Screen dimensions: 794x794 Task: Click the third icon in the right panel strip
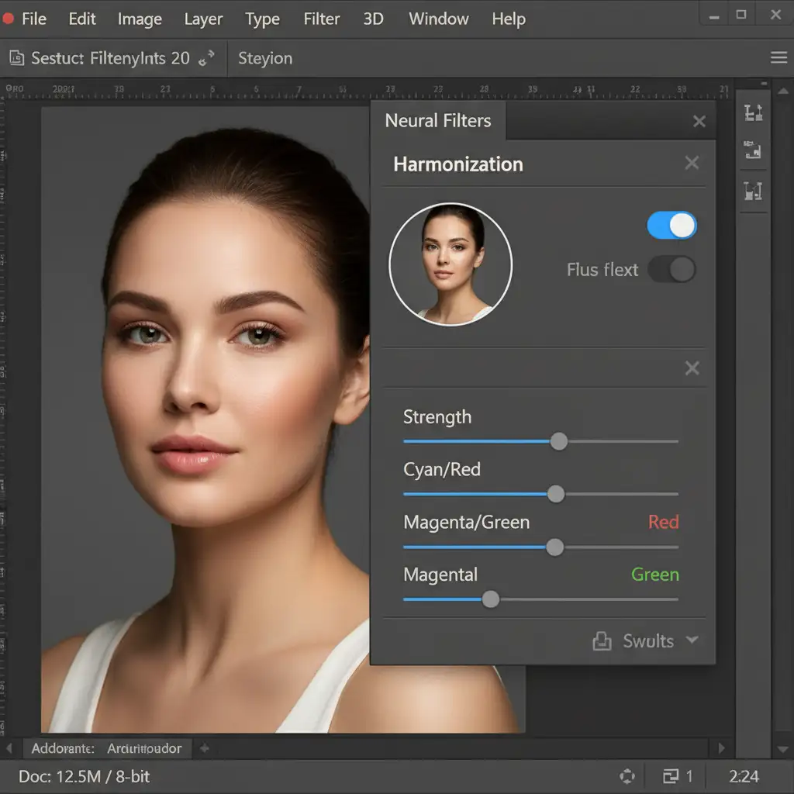tap(753, 190)
